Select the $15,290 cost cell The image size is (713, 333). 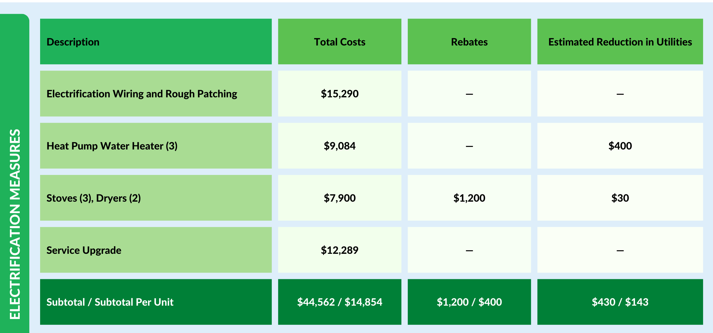340,94
